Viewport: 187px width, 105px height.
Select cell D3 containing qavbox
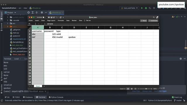[74, 37]
